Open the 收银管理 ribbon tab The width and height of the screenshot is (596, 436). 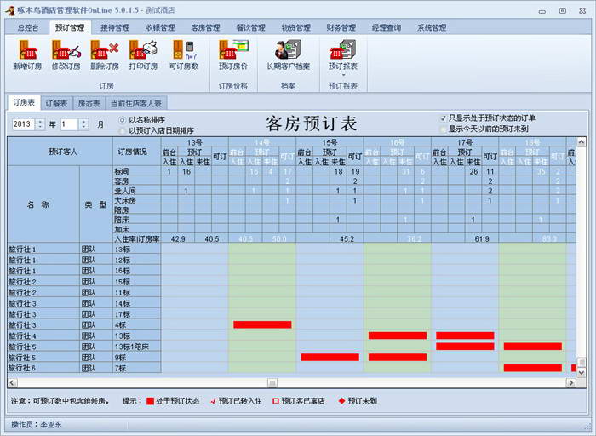click(160, 28)
